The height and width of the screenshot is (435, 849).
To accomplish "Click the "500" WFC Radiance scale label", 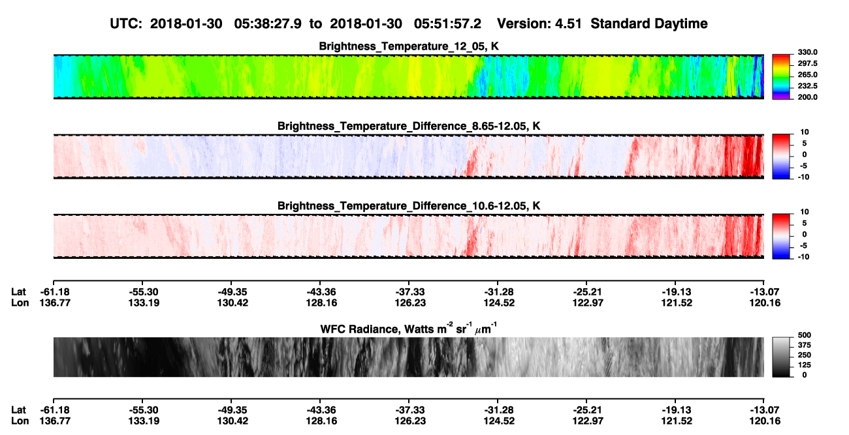I will coord(804,335).
